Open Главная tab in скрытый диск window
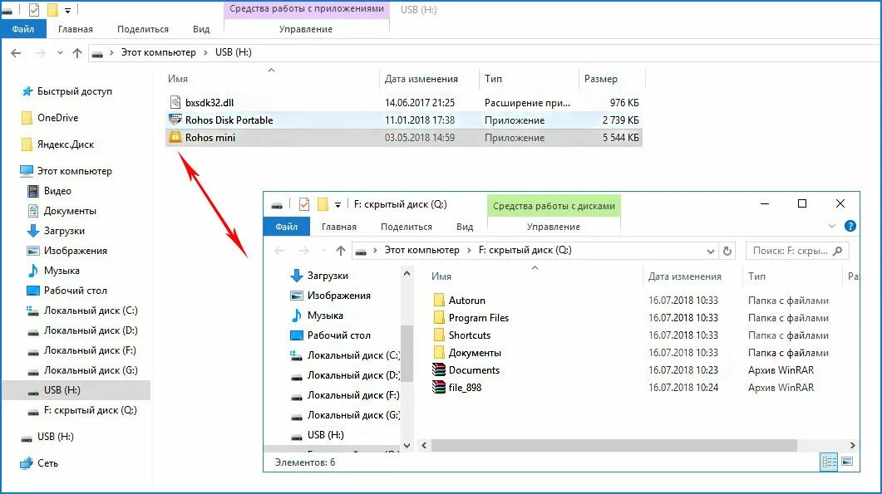 point(339,227)
